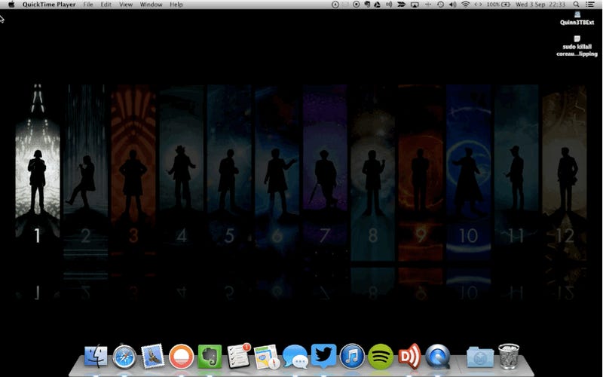Open the Twitter app in Dock
603x377 pixels.
[323, 356]
